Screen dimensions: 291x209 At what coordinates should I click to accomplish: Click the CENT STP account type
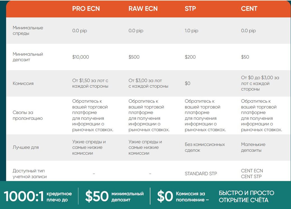click(251, 176)
